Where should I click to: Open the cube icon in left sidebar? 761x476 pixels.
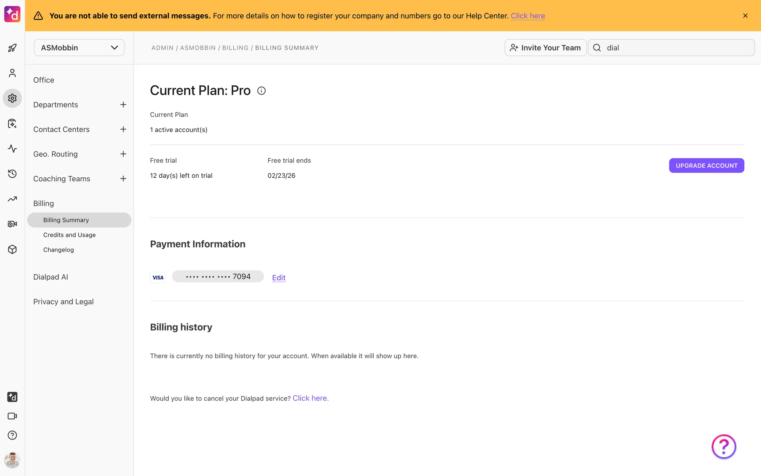pos(12,249)
